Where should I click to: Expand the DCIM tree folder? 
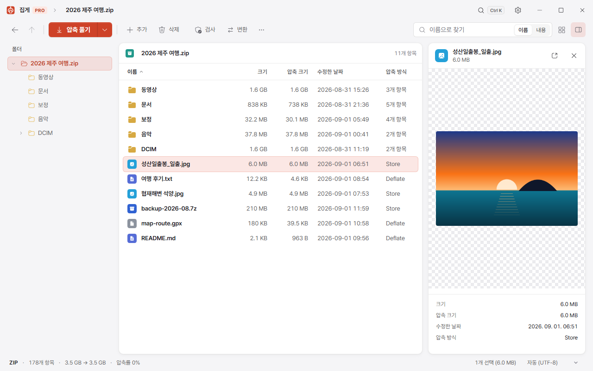(21, 133)
